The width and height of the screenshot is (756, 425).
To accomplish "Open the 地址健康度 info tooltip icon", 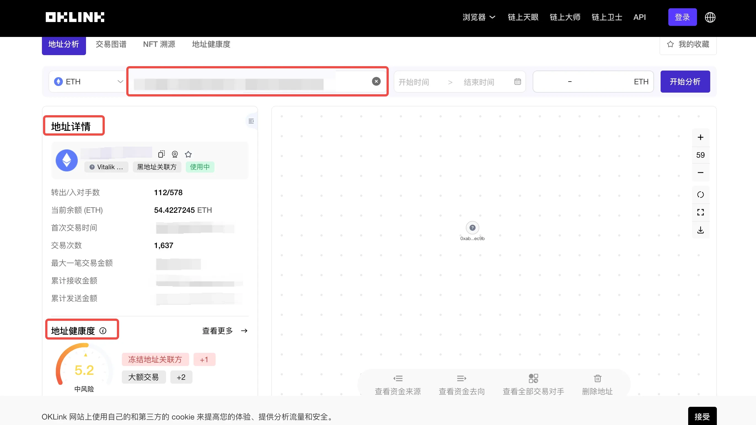I will pyautogui.click(x=103, y=331).
